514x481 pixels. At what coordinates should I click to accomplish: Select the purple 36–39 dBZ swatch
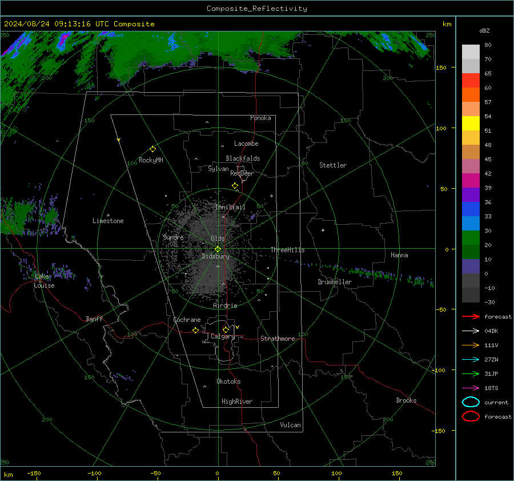point(471,195)
